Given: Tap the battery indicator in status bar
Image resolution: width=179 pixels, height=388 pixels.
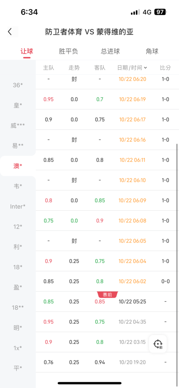Looking at the screenshot, I should point(160,12).
